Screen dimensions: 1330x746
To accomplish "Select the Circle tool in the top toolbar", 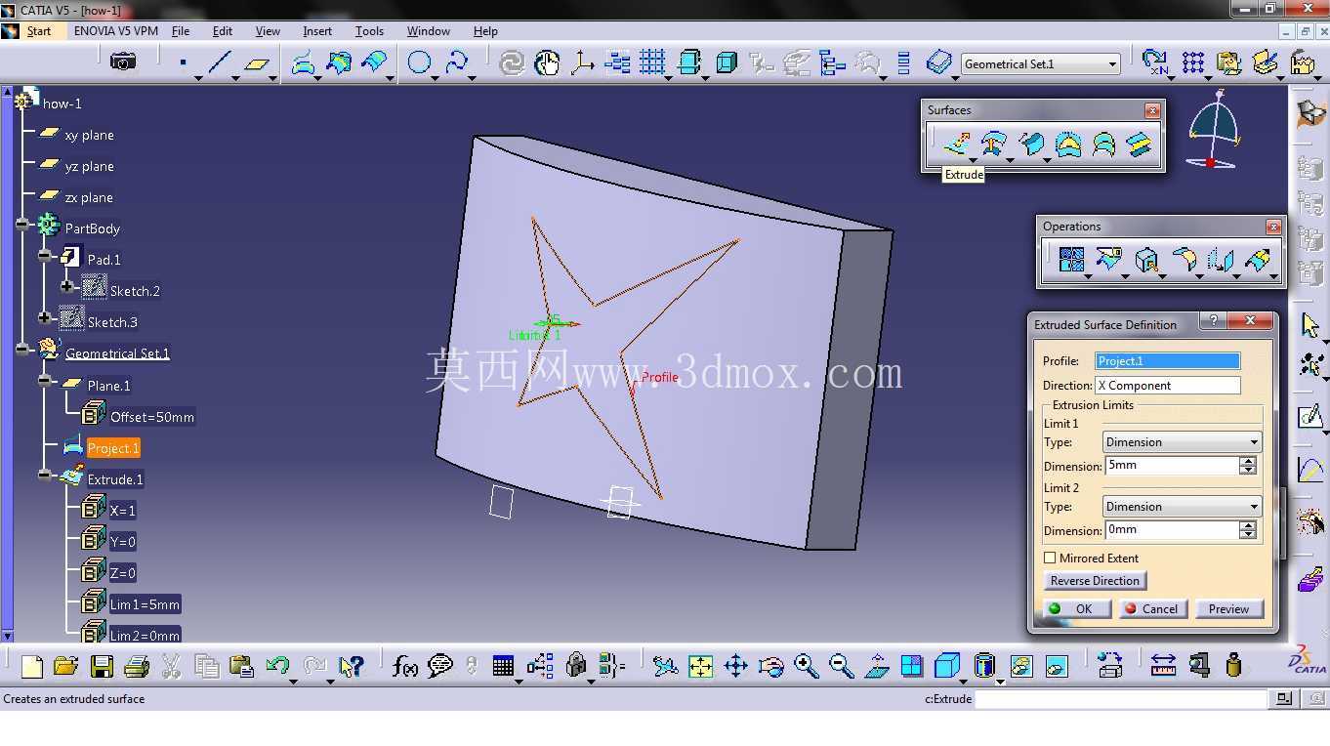I will coord(419,63).
